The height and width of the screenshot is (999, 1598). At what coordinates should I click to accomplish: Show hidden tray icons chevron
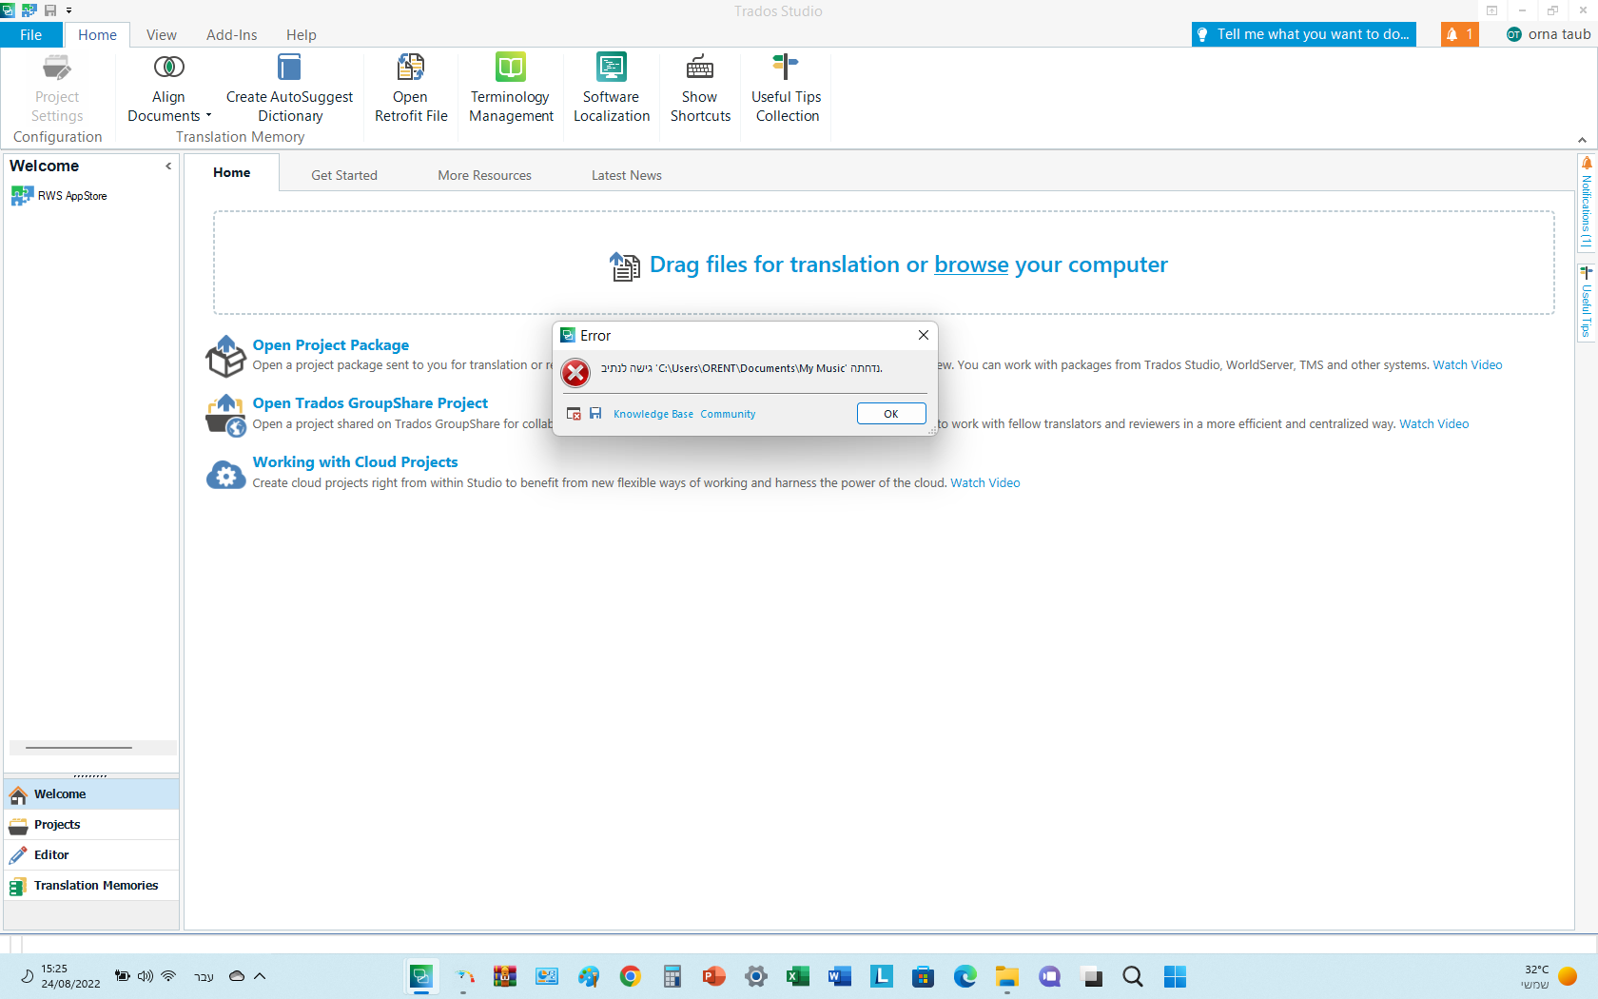pos(260,976)
